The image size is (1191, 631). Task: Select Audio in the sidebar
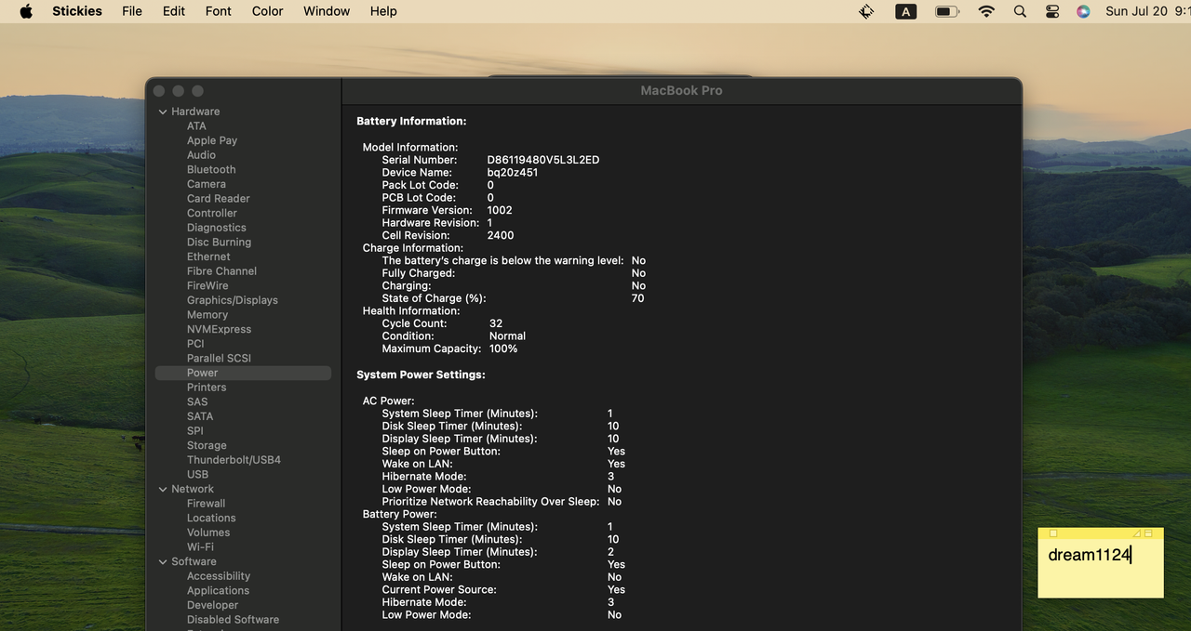pos(201,155)
